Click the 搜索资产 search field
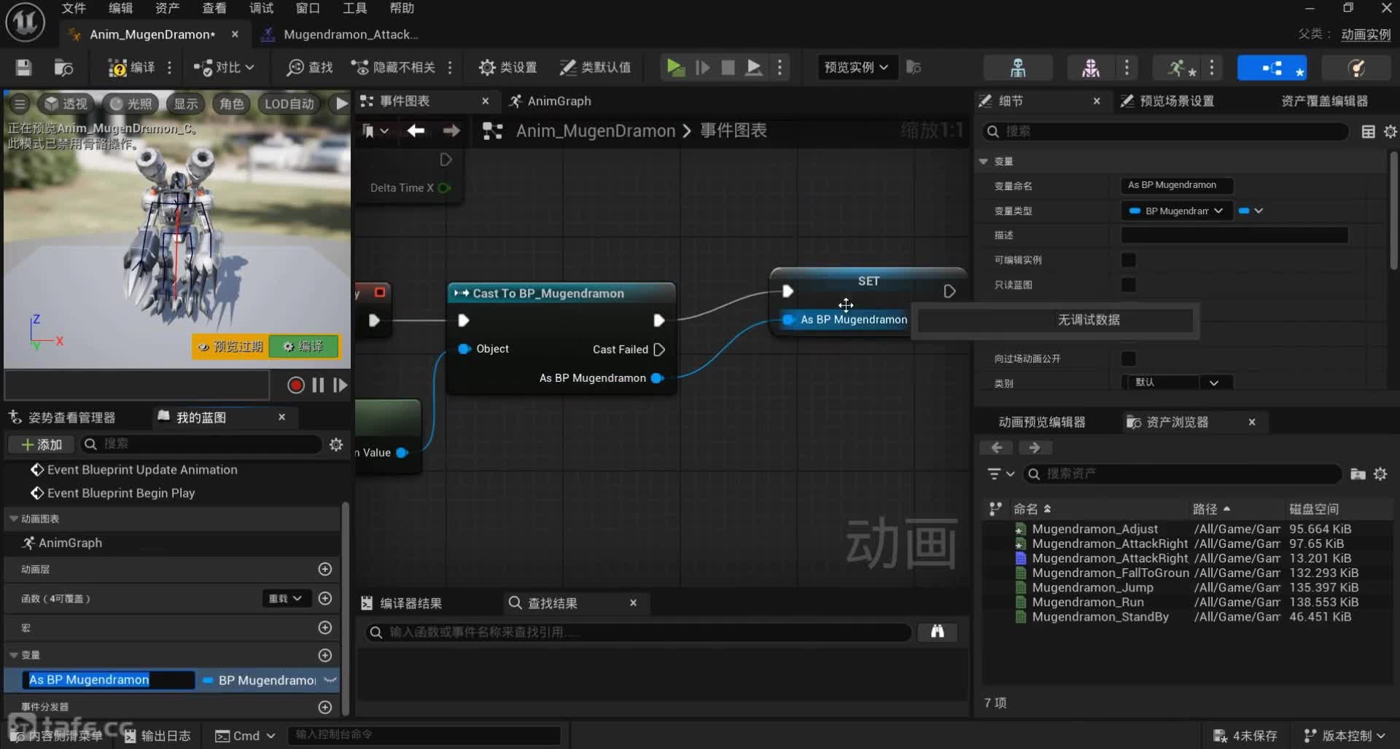This screenshot has height=749, width=1400. (1181, 474)
